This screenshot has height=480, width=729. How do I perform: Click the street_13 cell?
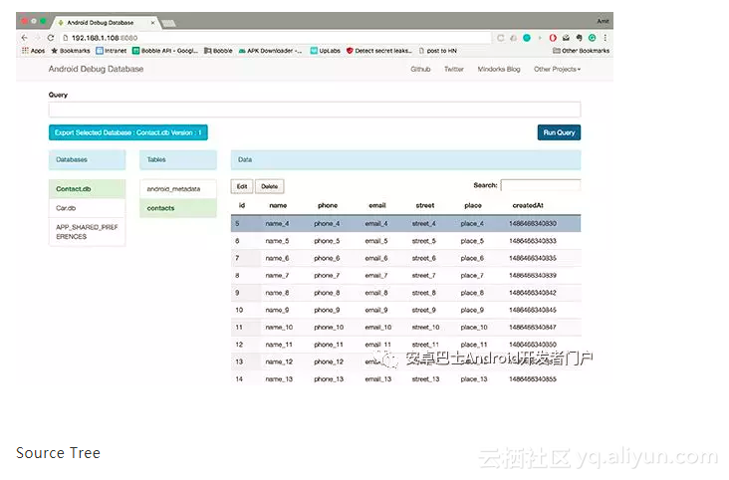(x=425, y=379)
